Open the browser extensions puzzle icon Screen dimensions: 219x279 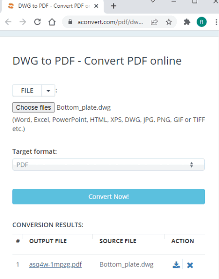(x=187, y=22)
